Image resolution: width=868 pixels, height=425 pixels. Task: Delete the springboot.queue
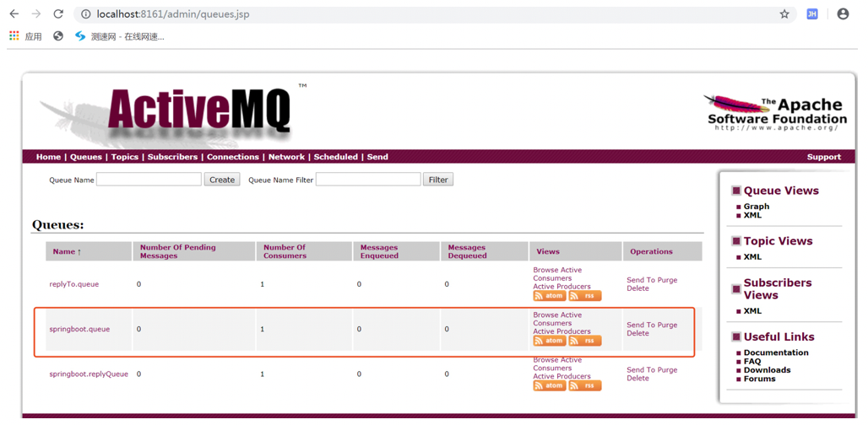(x=637, y=333)
